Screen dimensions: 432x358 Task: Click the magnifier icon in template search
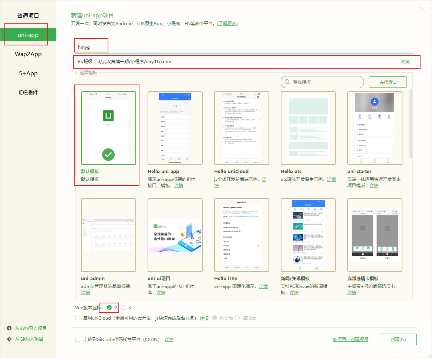[287, 82]
